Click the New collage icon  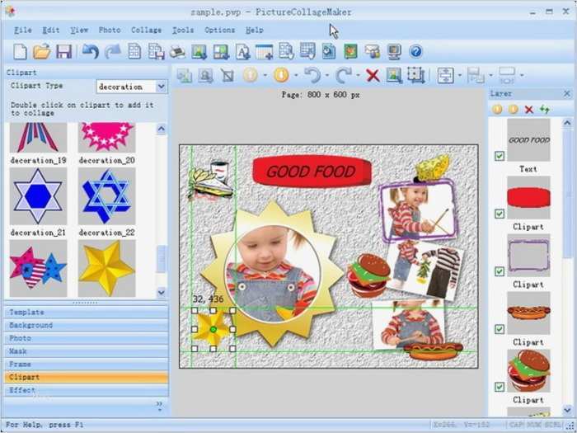pyautogui.click(x=21, y=51)
